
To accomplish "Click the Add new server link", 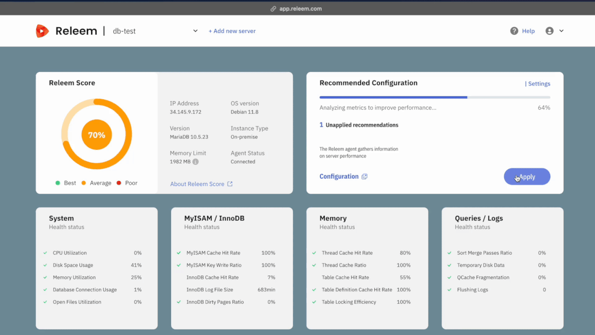I will [232, 31].
